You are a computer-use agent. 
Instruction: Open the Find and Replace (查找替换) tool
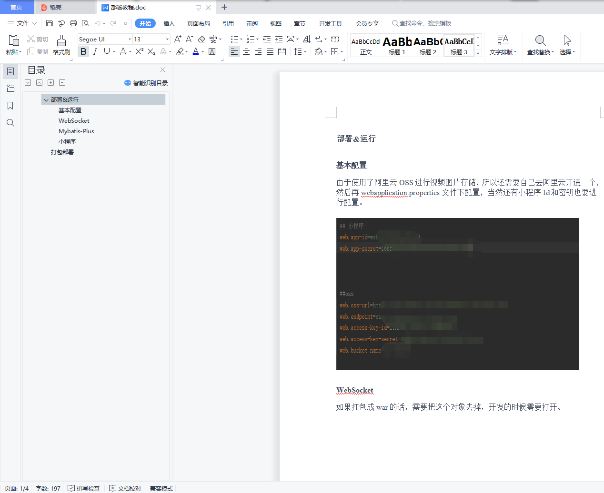coord(540,45)
